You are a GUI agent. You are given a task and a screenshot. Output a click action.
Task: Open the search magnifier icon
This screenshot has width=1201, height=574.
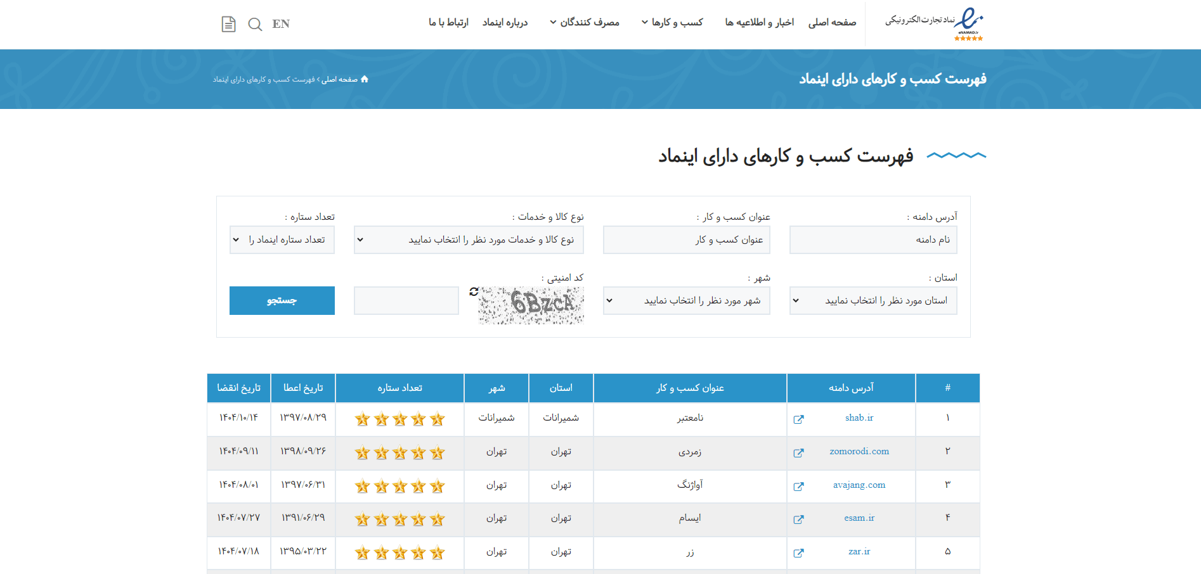pos(255,24)
